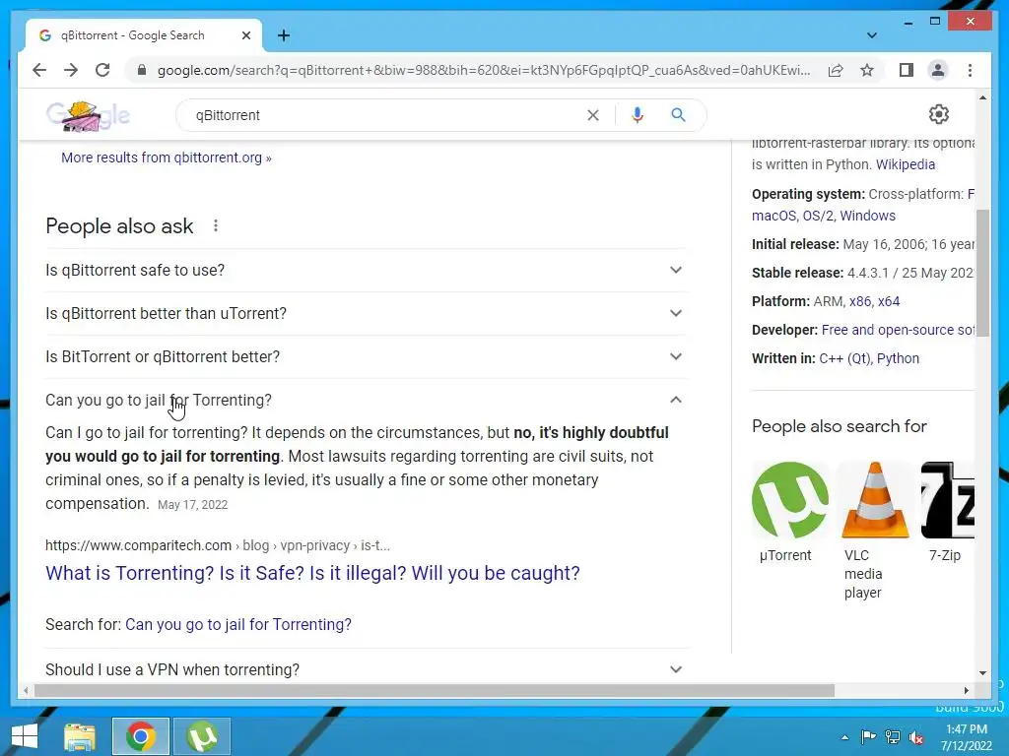This screenshot has width=1009, height=756.
Task: Open File Explorer from the taskbar
Action: [80, 736]
